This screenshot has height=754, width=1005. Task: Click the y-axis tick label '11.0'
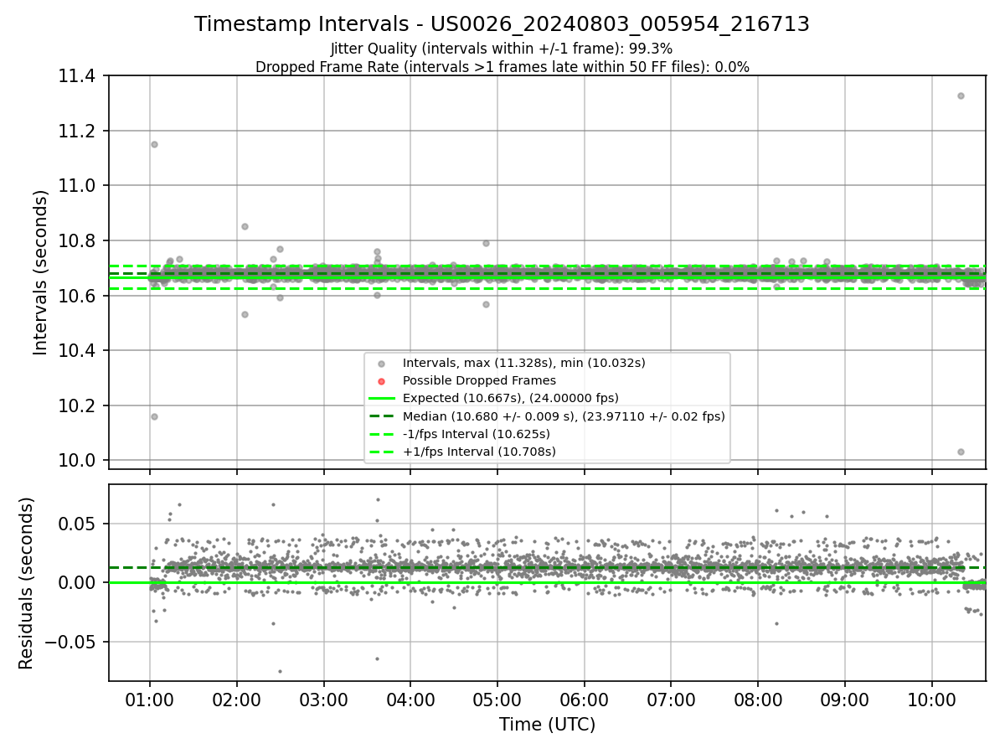coord(79,186)
